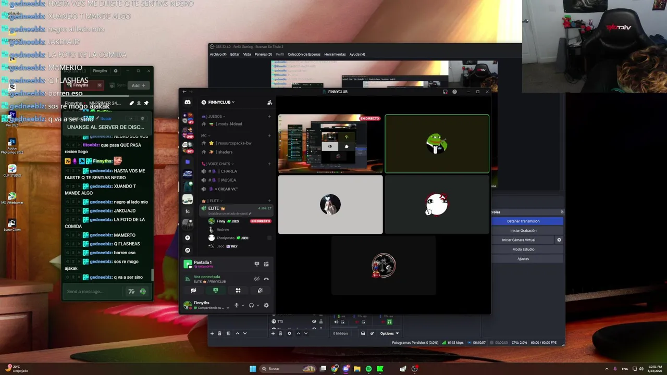Disconnect from voice hang-up icon

[x=266, y=279]
